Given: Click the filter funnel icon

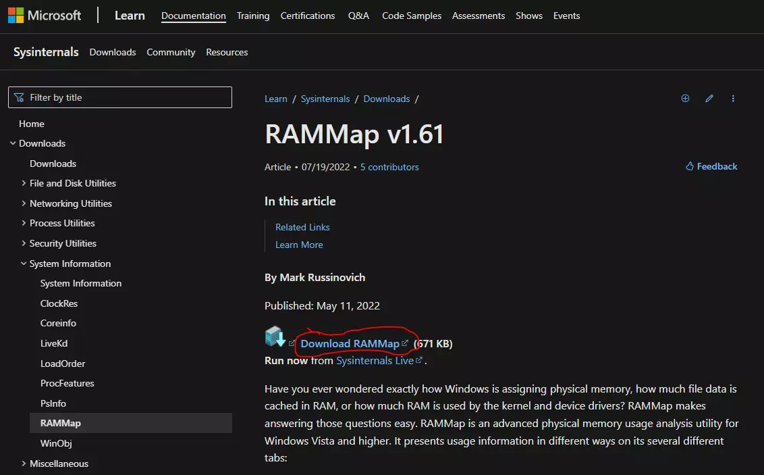Looking at the screenshot, I should (x=19, y=97).
